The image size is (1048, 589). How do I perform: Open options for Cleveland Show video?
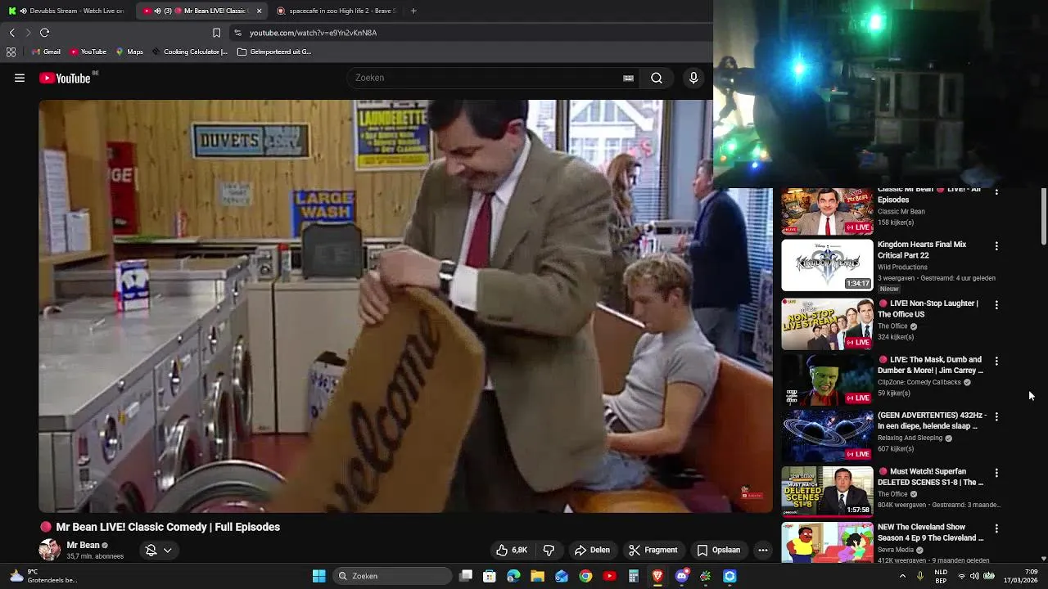click(x=996, y=528)
